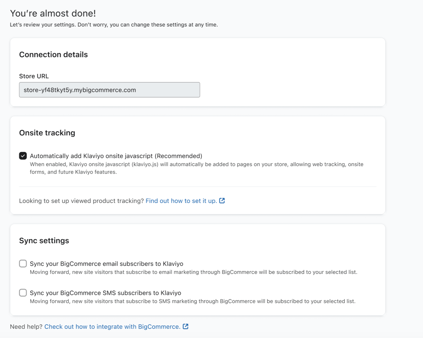The image size is (423, 338).
Task: Click external link icon after 'set it up'
Action: pyautogui.click(x=222, y=201)
